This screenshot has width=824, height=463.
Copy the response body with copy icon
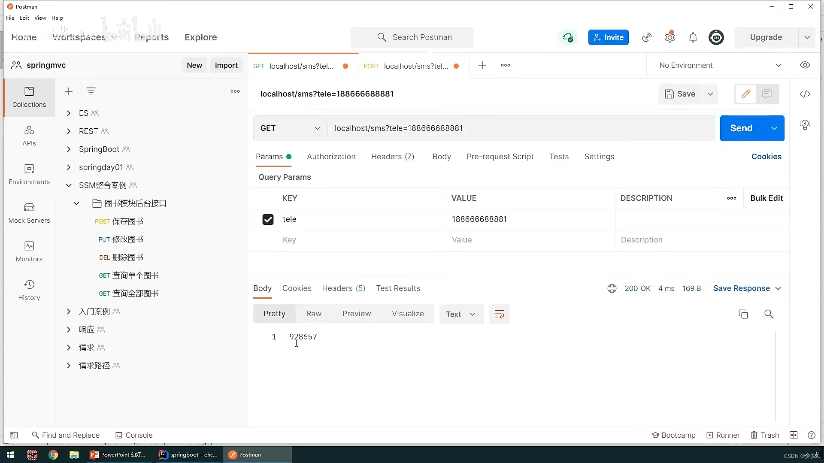[x=743, y=314]
